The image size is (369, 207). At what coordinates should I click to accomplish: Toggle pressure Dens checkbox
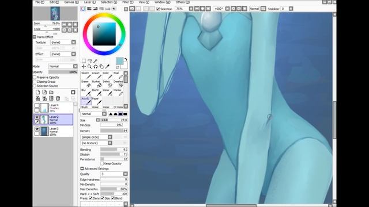91,198
